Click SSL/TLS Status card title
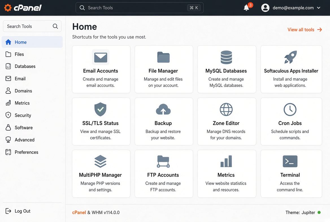 coord(100,123)
